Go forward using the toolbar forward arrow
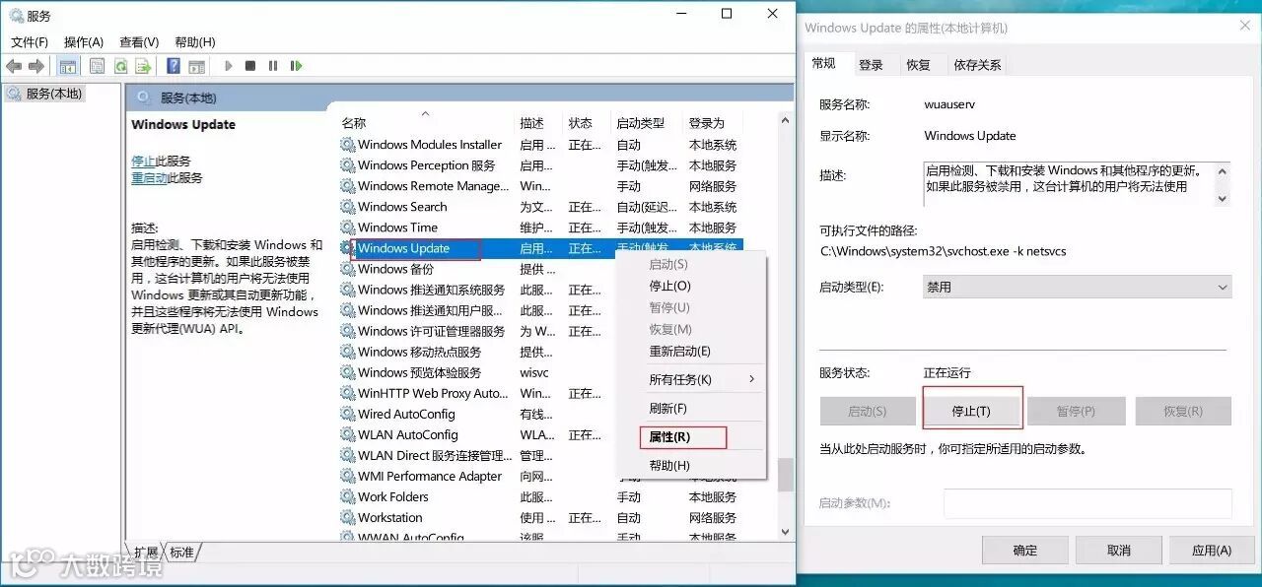This screenshot has height=587, width=1262. (36, 66)
